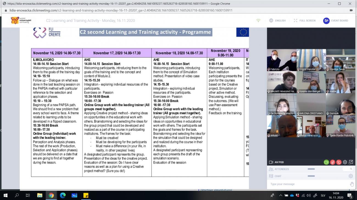Toggle the green camera button in AV POD
This screenshot has height=200, width=357.
(326, 162)
